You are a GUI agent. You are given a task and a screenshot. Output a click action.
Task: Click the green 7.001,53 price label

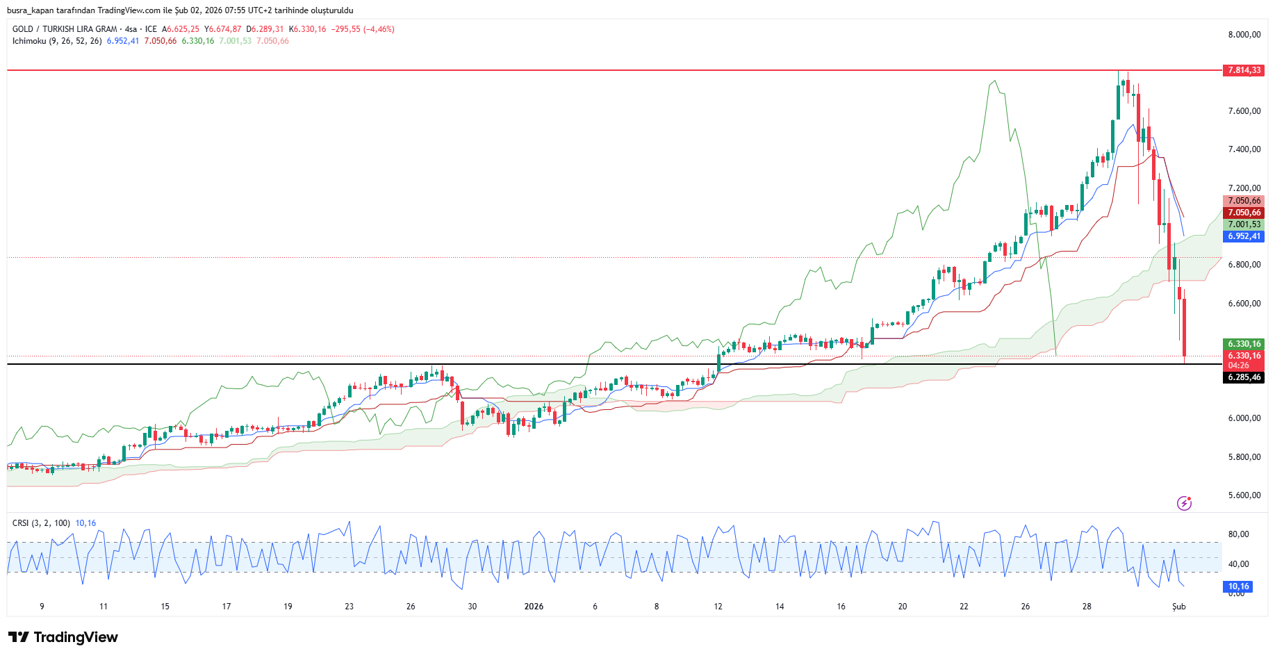[1243, 224]
